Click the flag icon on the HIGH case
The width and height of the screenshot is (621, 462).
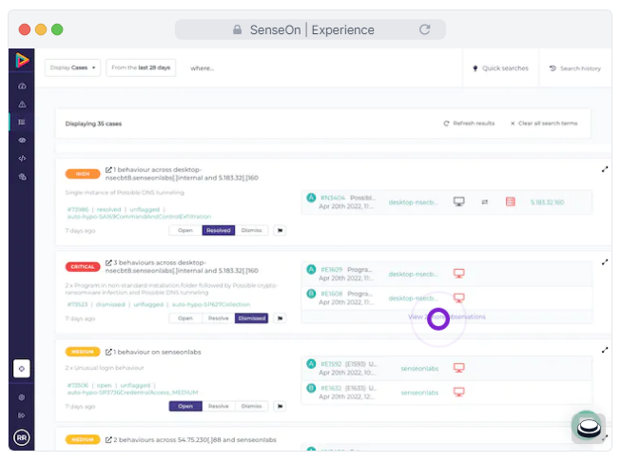pyautogui.click(x=280, y=230)
